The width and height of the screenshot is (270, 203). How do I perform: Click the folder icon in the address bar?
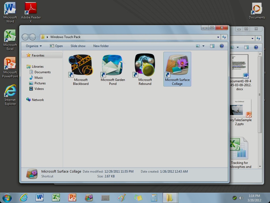point(43,37)
